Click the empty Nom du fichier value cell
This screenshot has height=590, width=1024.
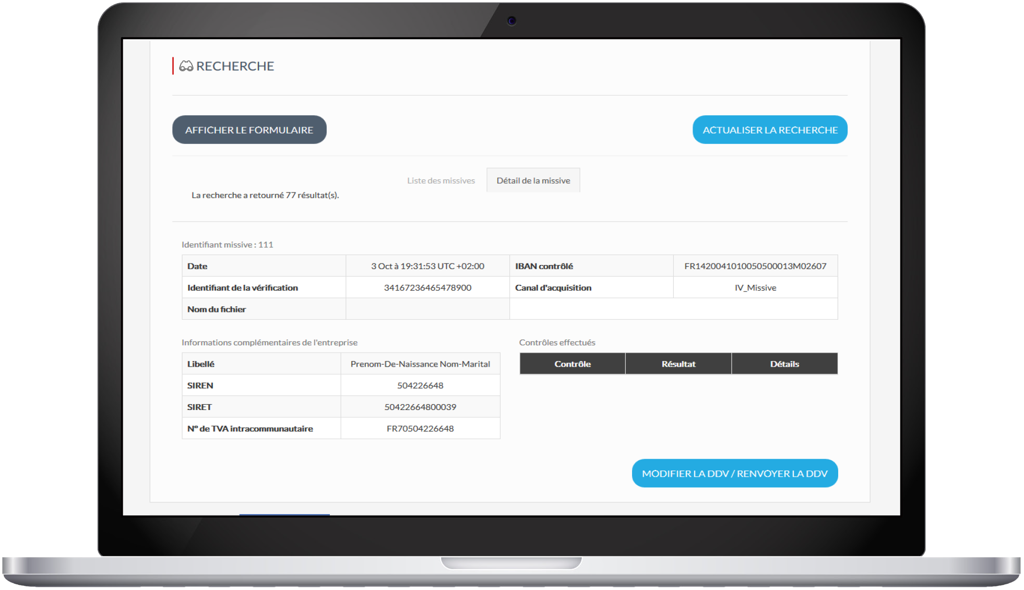click(427, 309)
